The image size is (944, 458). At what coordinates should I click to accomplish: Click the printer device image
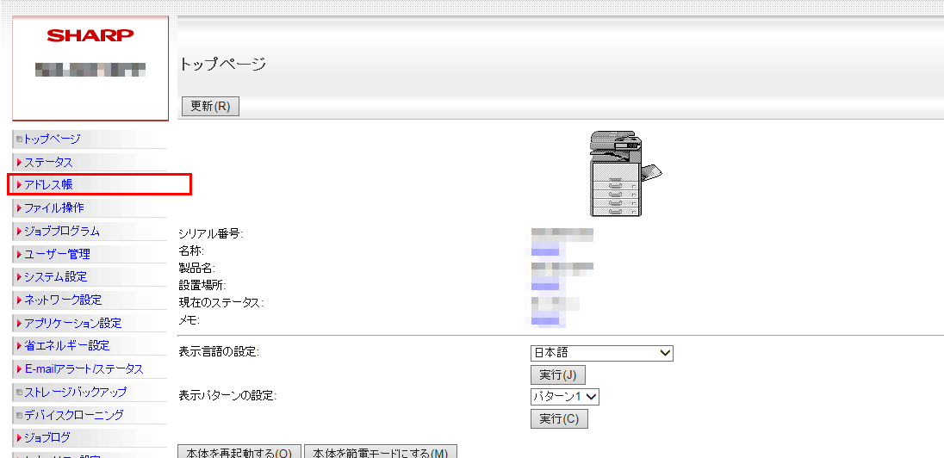(x=623, y=175)
